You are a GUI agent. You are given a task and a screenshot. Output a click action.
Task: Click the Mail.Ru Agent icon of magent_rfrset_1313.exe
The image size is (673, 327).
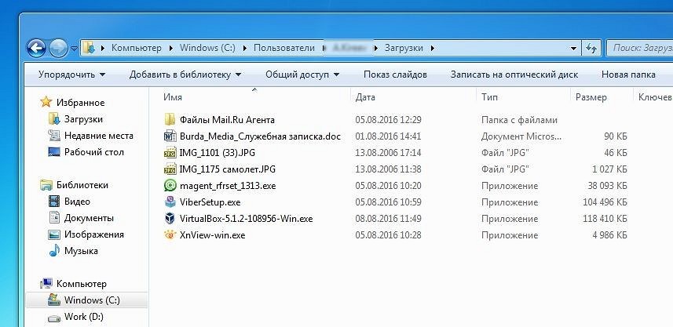point(170,186)
